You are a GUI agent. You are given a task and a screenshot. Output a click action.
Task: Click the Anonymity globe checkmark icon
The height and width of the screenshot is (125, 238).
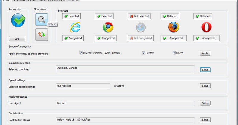point(18,20)
